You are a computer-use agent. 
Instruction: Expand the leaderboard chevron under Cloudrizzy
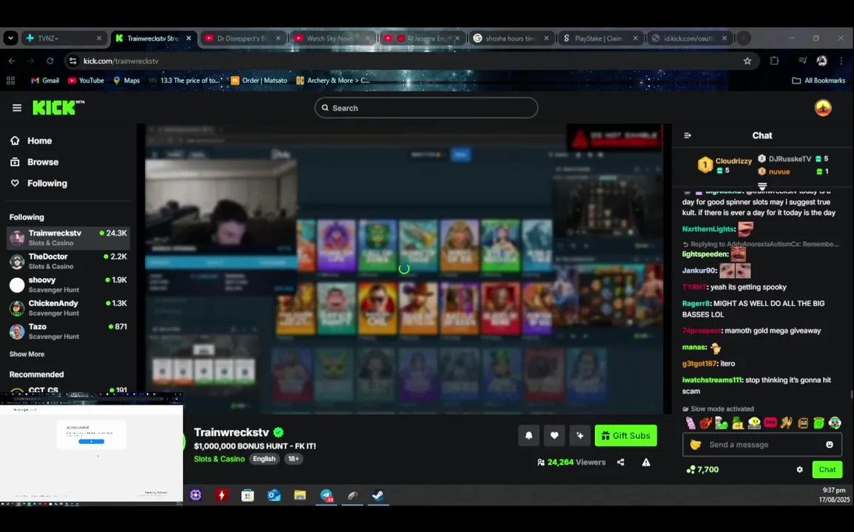[762, 186]
